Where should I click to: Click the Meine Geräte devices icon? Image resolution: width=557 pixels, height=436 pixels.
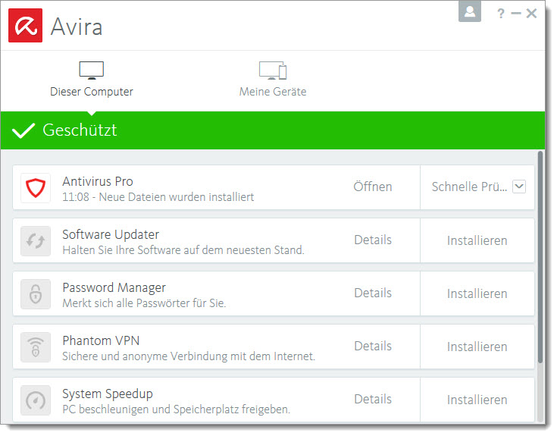click(273, 70)
